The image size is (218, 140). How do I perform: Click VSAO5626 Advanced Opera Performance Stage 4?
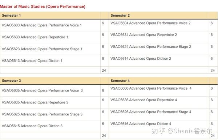pos(151,112)
